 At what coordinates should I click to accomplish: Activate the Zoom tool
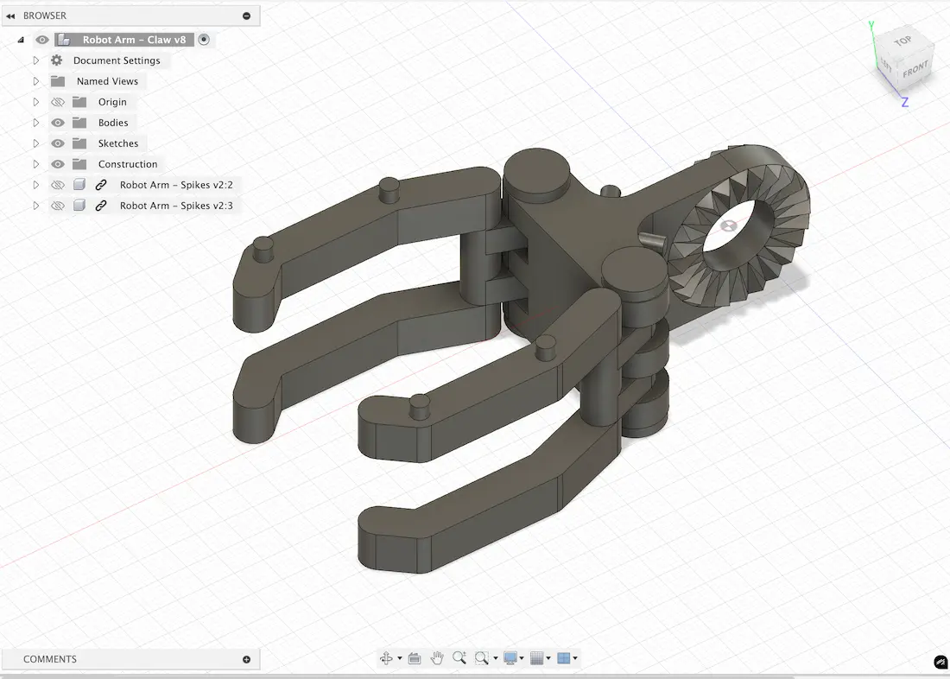(459, 657)
